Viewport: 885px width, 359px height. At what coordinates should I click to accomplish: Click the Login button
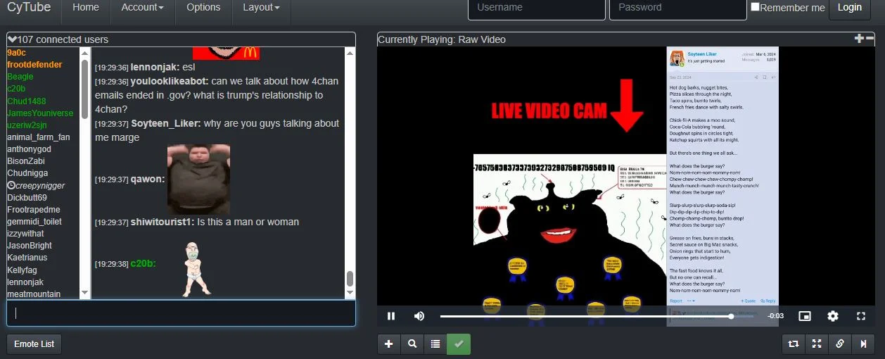pos(850,8)
